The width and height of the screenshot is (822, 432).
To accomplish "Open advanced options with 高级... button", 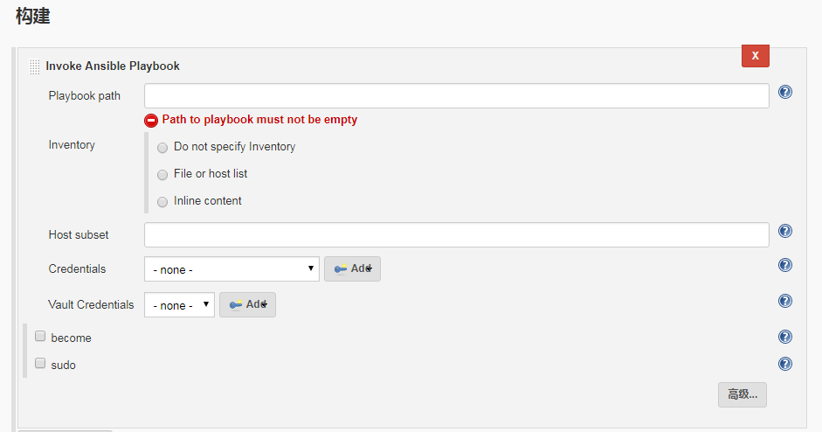I will (x=743, y=394).
